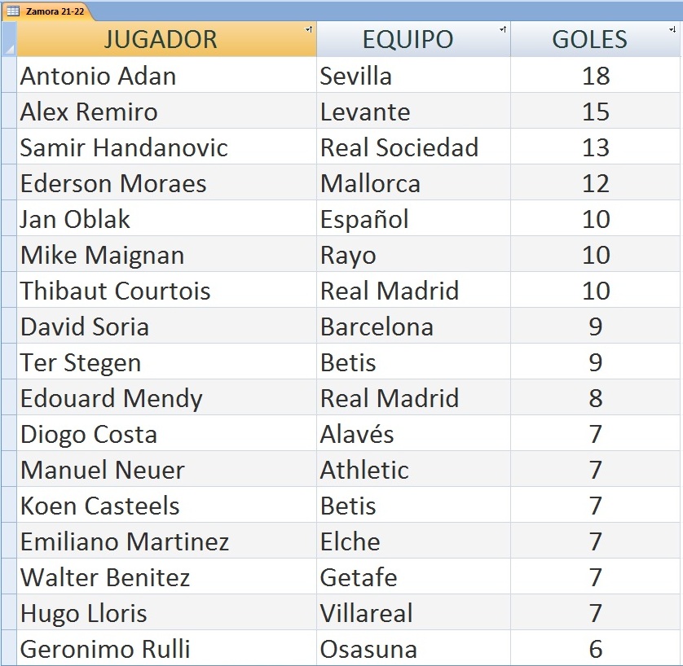Click the Real Sociedad team cell
This screenshot has height=666, width=683.
[x=413, y=147]
